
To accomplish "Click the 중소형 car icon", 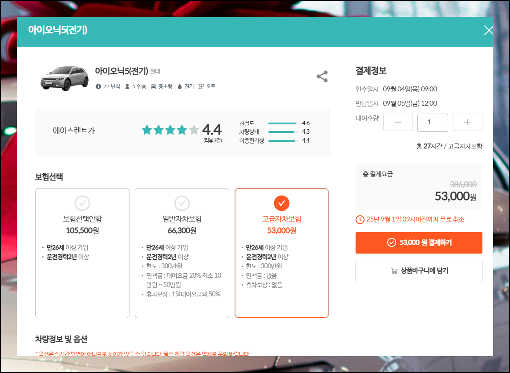I will 154,86.
